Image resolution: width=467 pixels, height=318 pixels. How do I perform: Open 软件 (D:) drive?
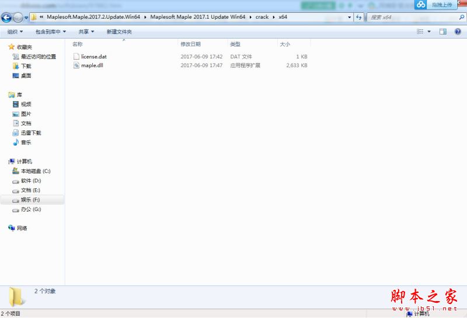click(31, 181)
